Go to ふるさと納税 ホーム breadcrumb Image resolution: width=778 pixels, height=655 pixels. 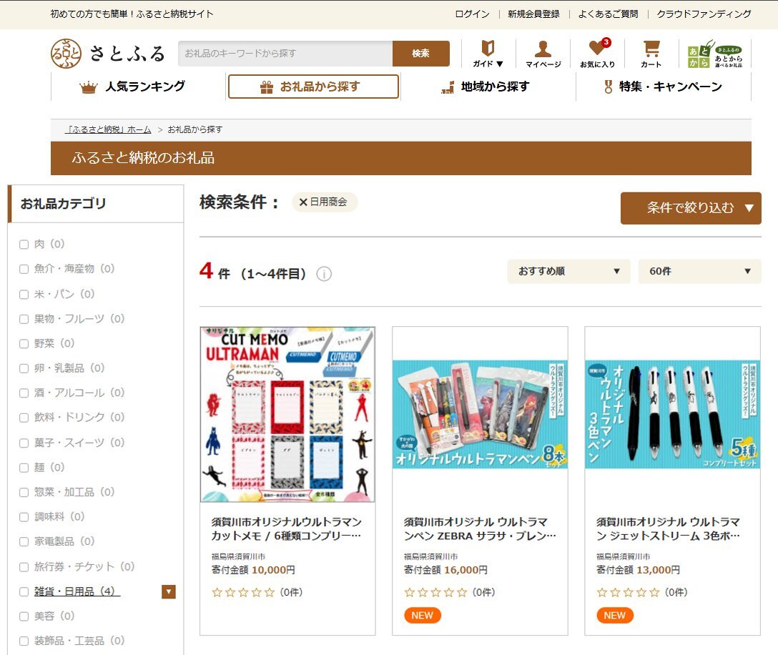109,129
